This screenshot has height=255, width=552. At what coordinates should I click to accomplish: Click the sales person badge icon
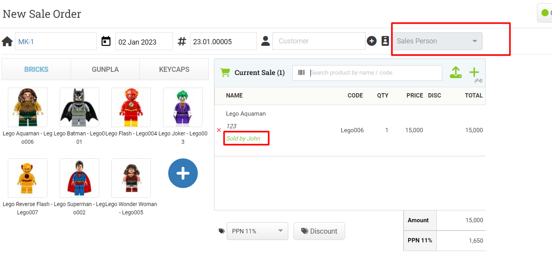pos(385,41)
